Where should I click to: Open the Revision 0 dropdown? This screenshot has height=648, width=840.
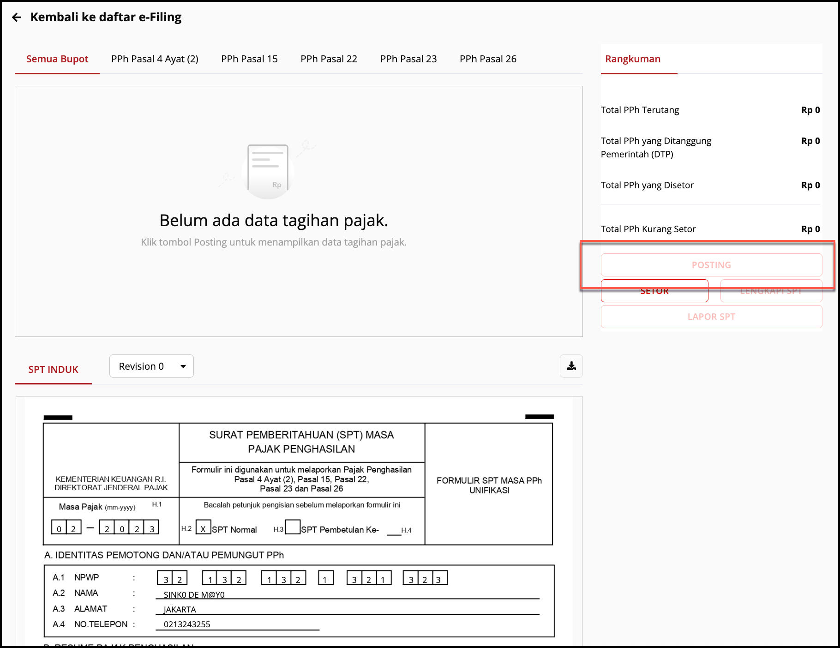tap(151, 366)
